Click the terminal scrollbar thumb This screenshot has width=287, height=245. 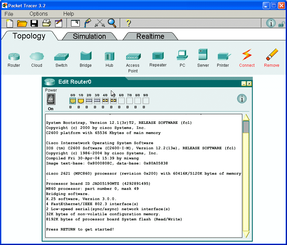tap(246, 127)
